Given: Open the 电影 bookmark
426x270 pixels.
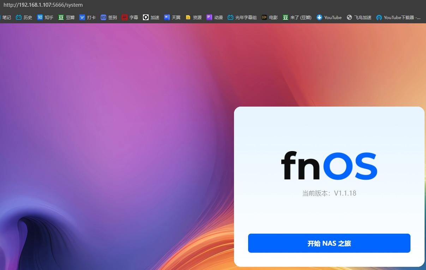Looking at the screenshot, I should click(270, 17).
